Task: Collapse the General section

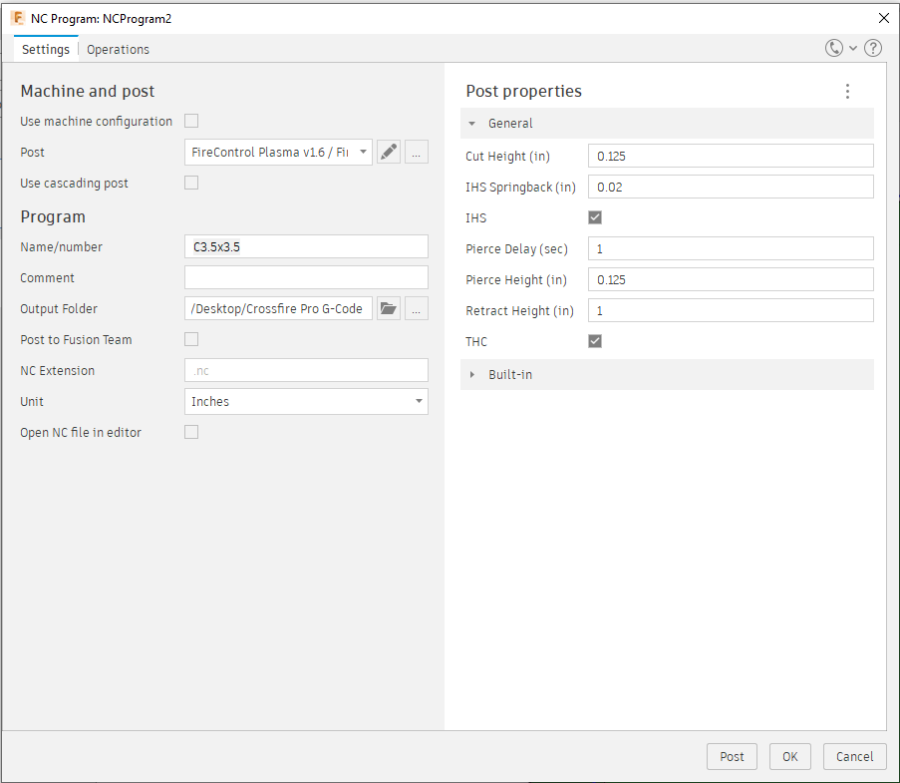Action: tap(473, 124)
